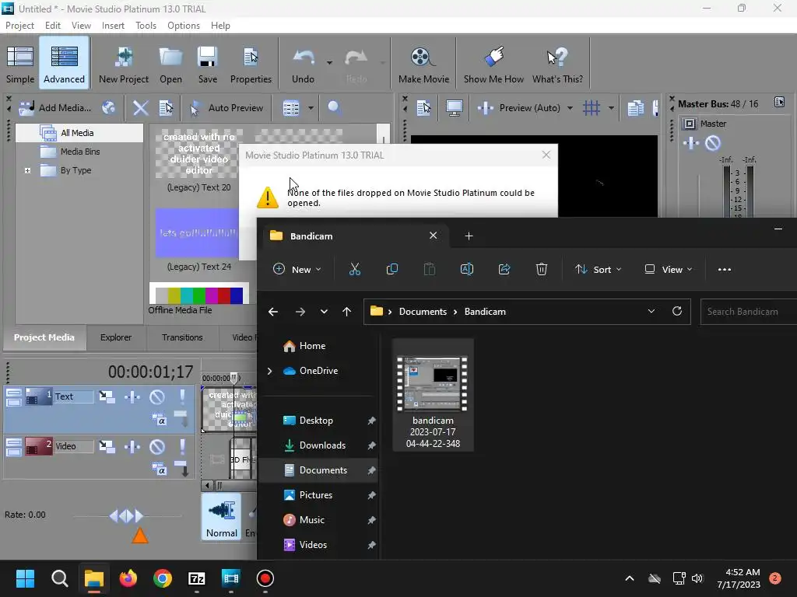Expand the By Type tree node

pos(27,170)
